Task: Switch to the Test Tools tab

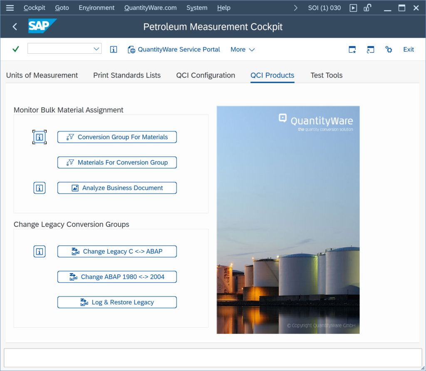Action: coord(326,75)
